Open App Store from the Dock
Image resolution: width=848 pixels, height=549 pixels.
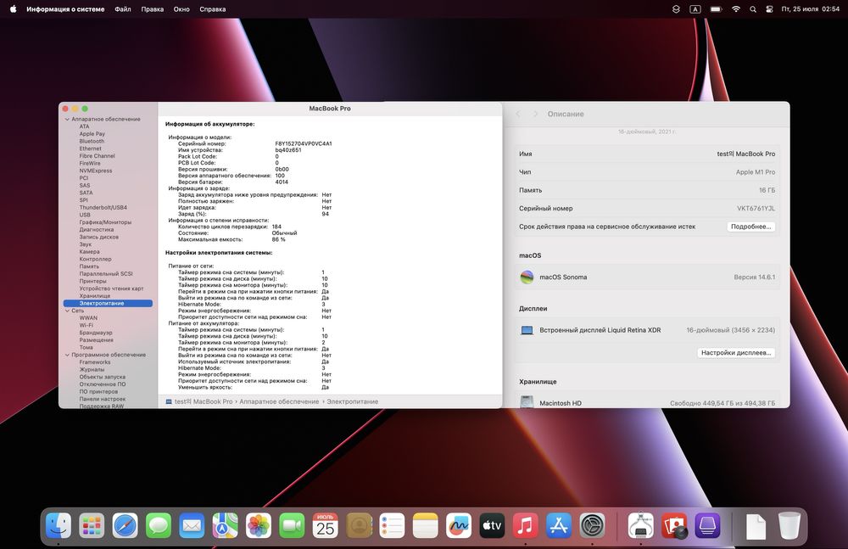click(x=559, y=525)
